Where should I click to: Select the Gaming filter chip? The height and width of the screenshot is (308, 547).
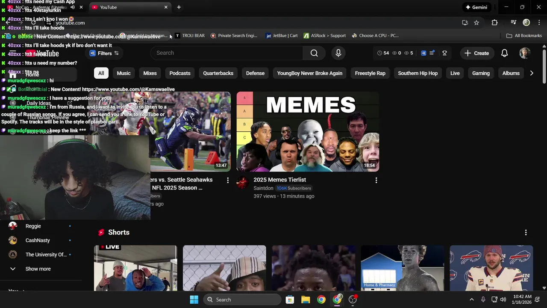(481, 73)
